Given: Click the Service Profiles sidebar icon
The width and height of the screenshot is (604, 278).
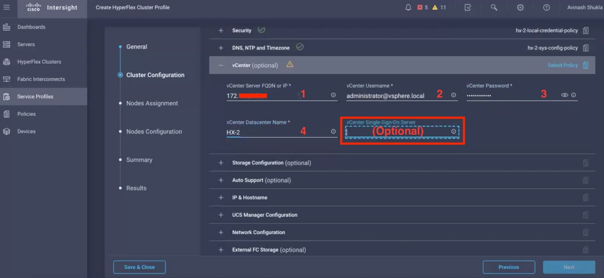Looking at the screenshot, I should [7, 97].
